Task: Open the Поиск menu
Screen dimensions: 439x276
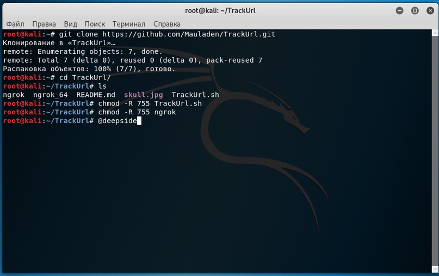Action: [x=95, y=24]
